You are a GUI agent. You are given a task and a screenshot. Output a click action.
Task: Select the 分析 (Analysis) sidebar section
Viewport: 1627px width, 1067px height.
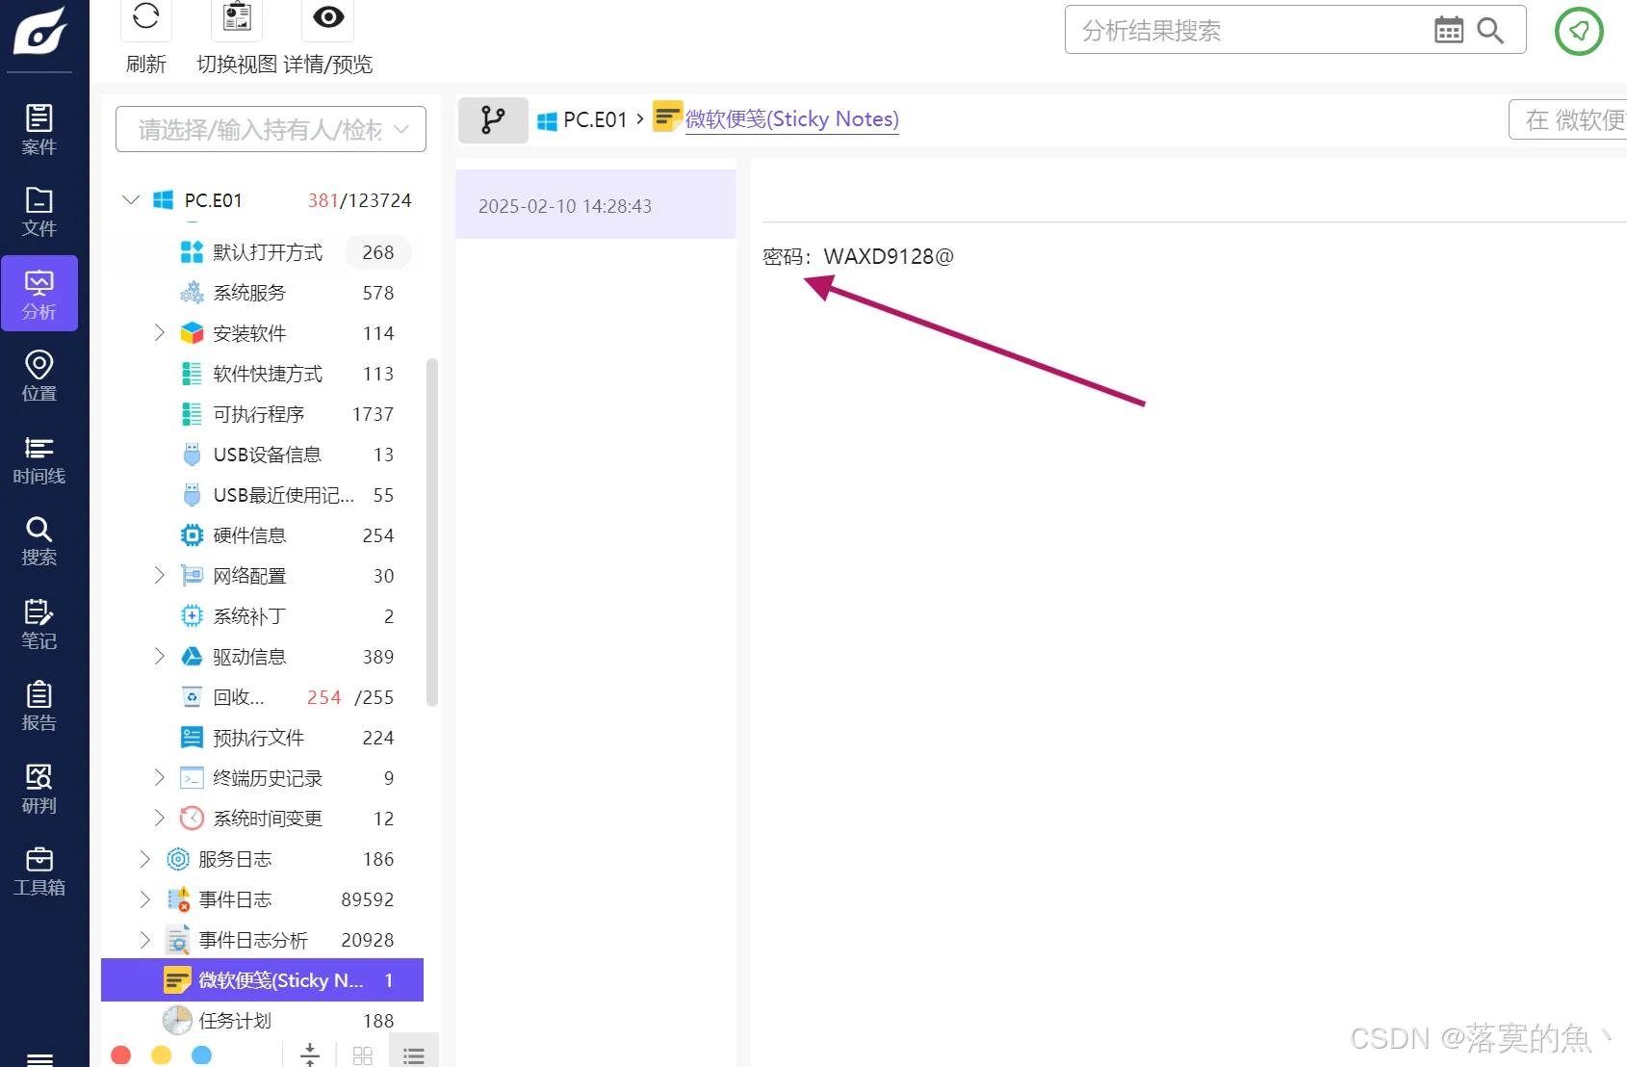pyautogui.click(x=39, y=294)
